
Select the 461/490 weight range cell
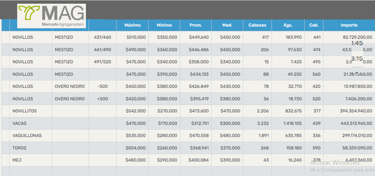pos(103,49)
